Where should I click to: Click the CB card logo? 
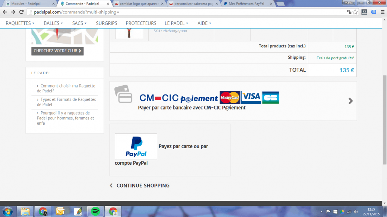click(271, 98)
